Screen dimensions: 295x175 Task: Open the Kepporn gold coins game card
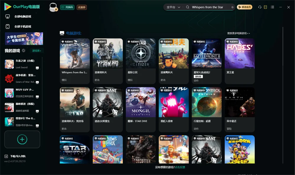(240, 149)
